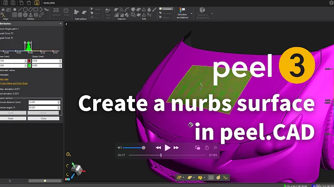Click the green color swatch
Screen dimensions: 334x187
tap(29, 66)
